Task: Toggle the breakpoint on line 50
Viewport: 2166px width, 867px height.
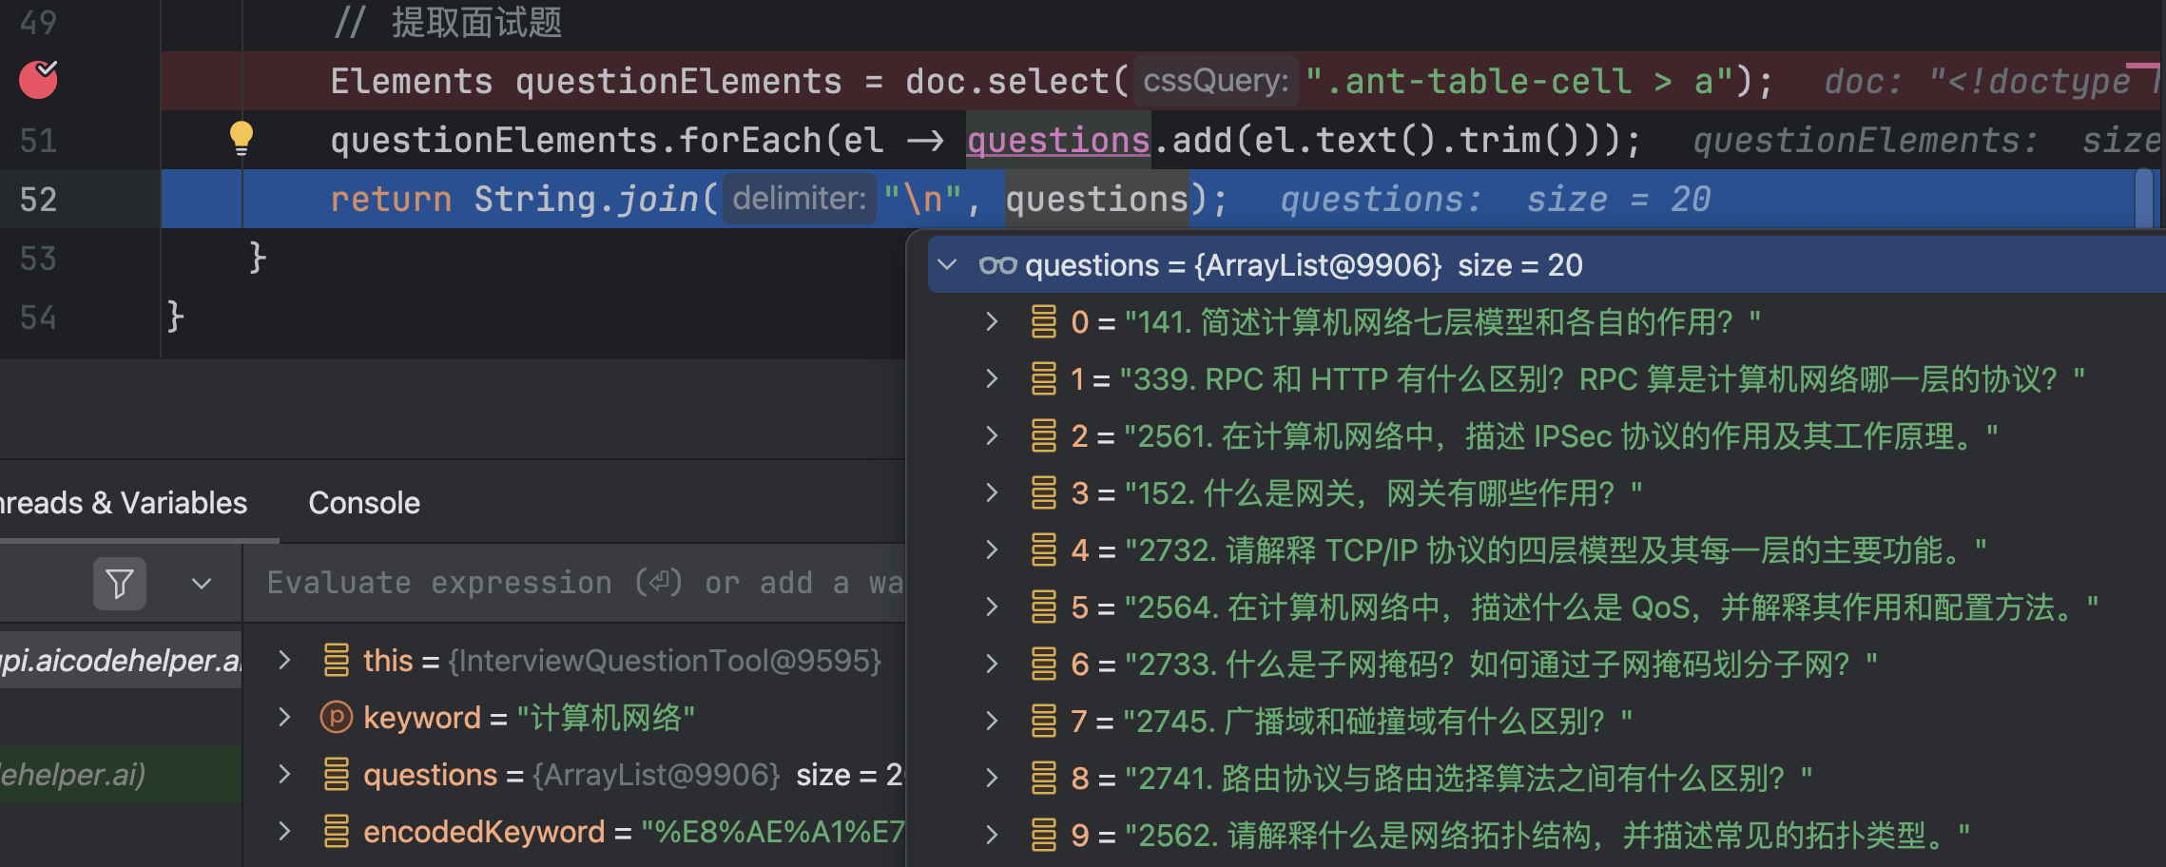Action: pyautogui.click(x=38, y=80)
